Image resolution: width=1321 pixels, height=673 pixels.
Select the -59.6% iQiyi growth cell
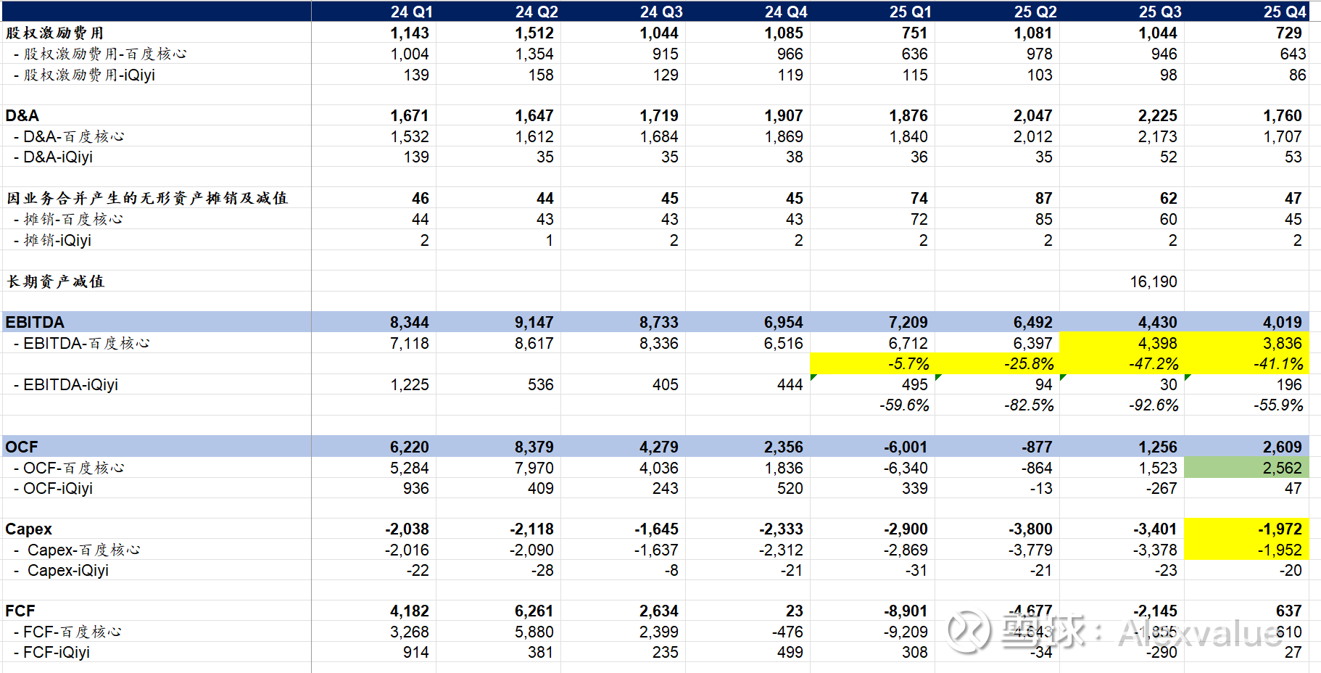904,405
